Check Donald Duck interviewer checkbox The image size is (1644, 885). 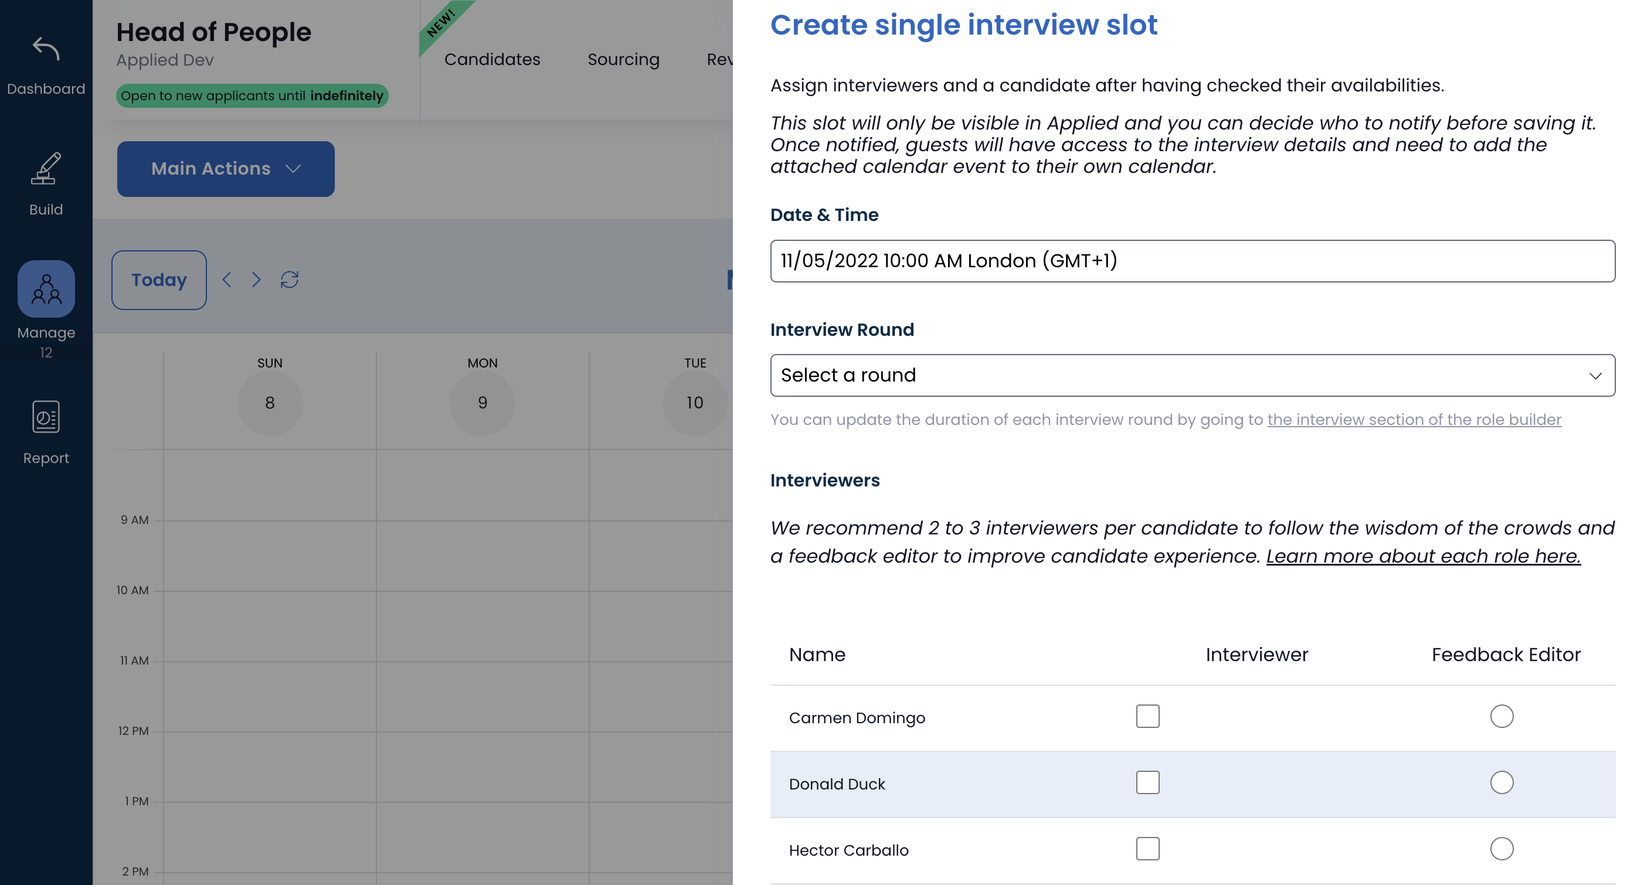point(1147,782)
